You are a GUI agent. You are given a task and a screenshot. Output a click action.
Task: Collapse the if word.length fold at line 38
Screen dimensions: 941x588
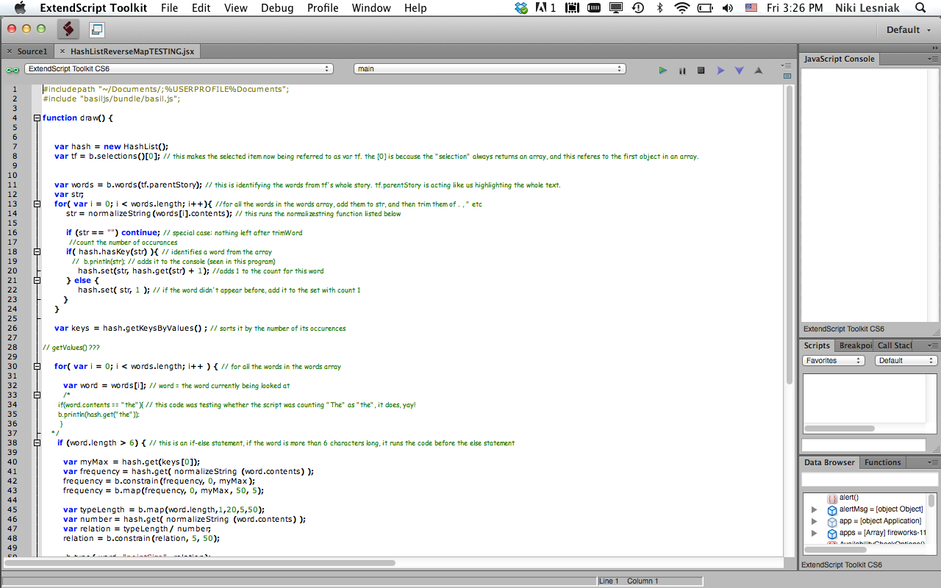point(37,442)
